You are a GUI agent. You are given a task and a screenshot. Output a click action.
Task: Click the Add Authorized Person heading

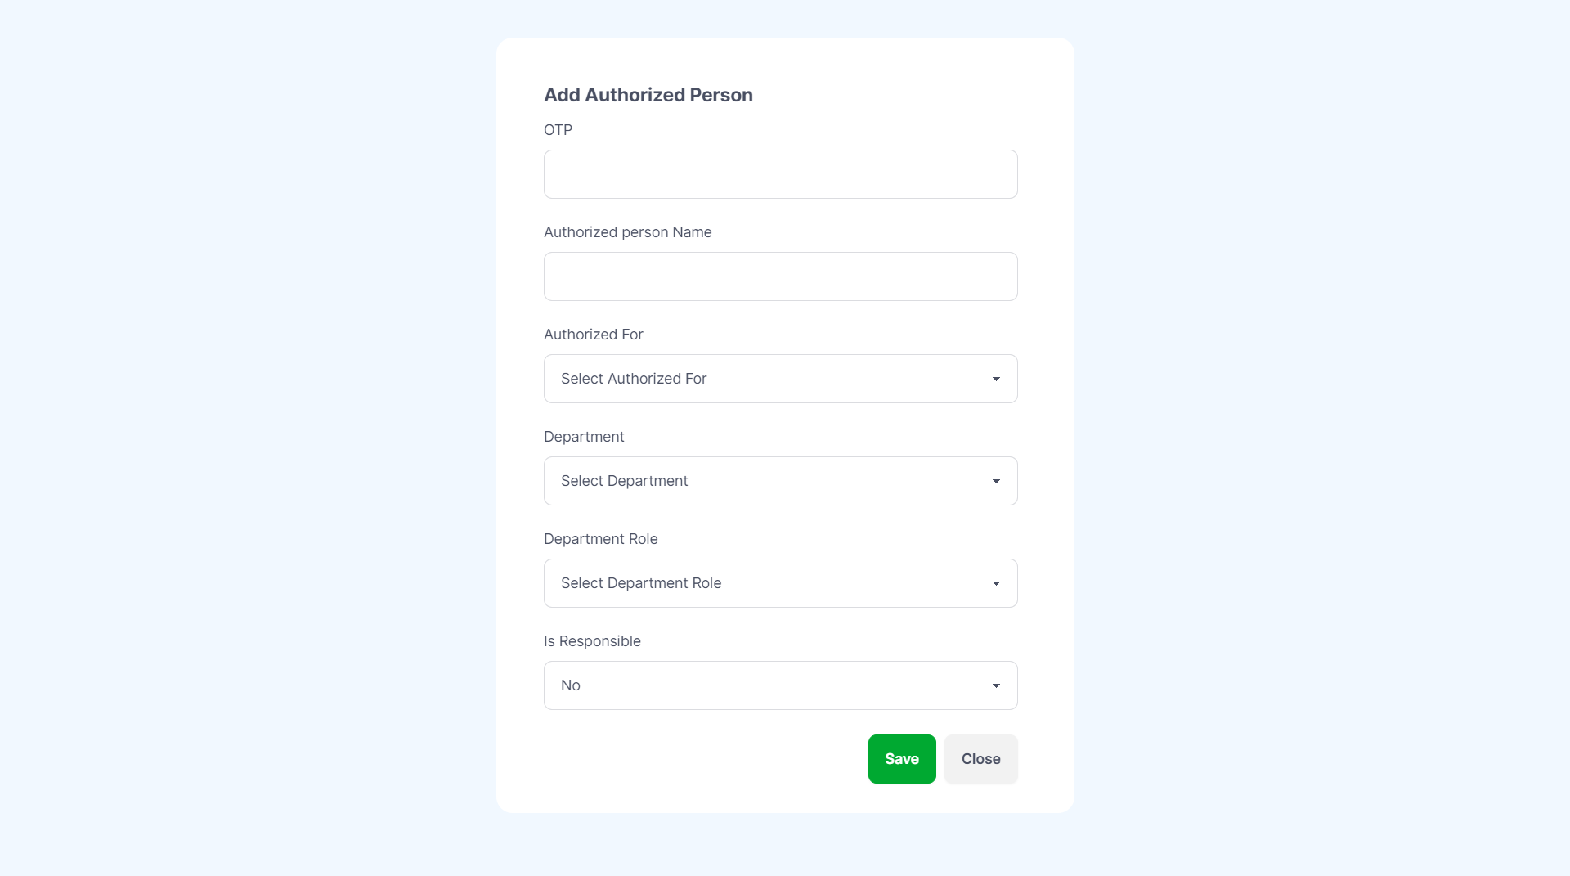point(648,94)
